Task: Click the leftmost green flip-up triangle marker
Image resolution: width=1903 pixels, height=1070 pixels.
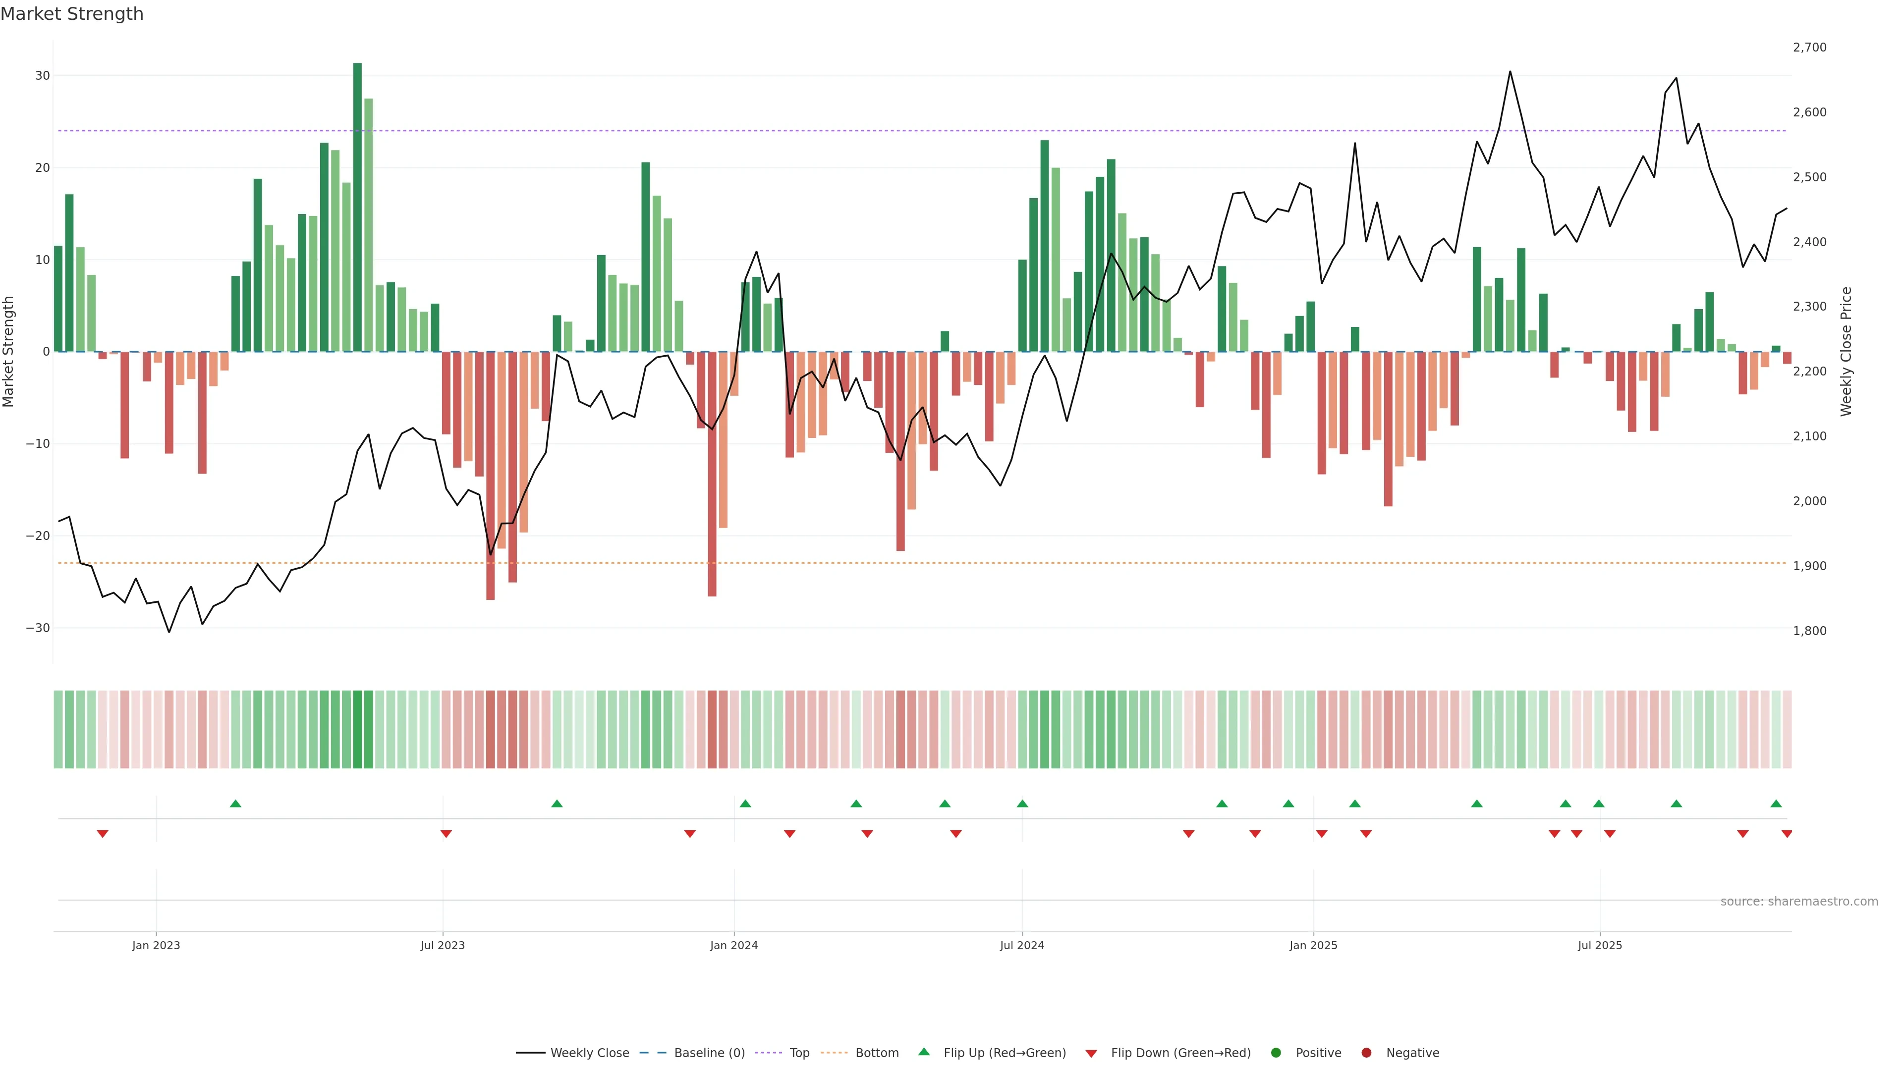Action: (x=236, y=803)
